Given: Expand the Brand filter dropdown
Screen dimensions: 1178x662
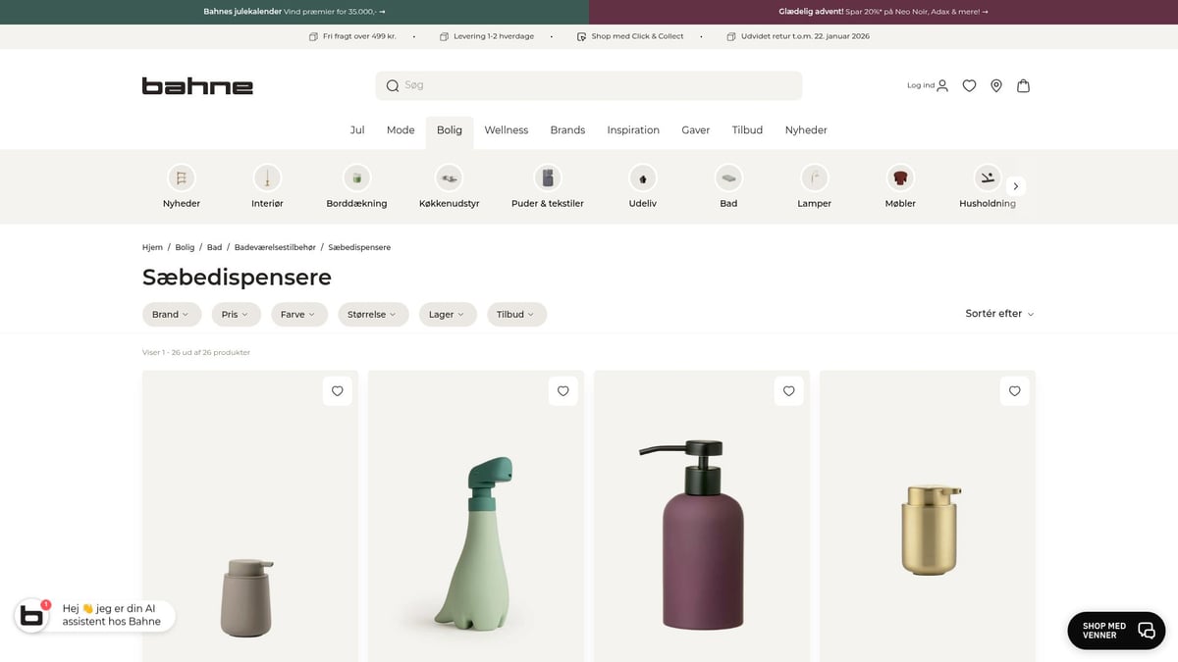Looking at the screenshot, I should point(171,314).
